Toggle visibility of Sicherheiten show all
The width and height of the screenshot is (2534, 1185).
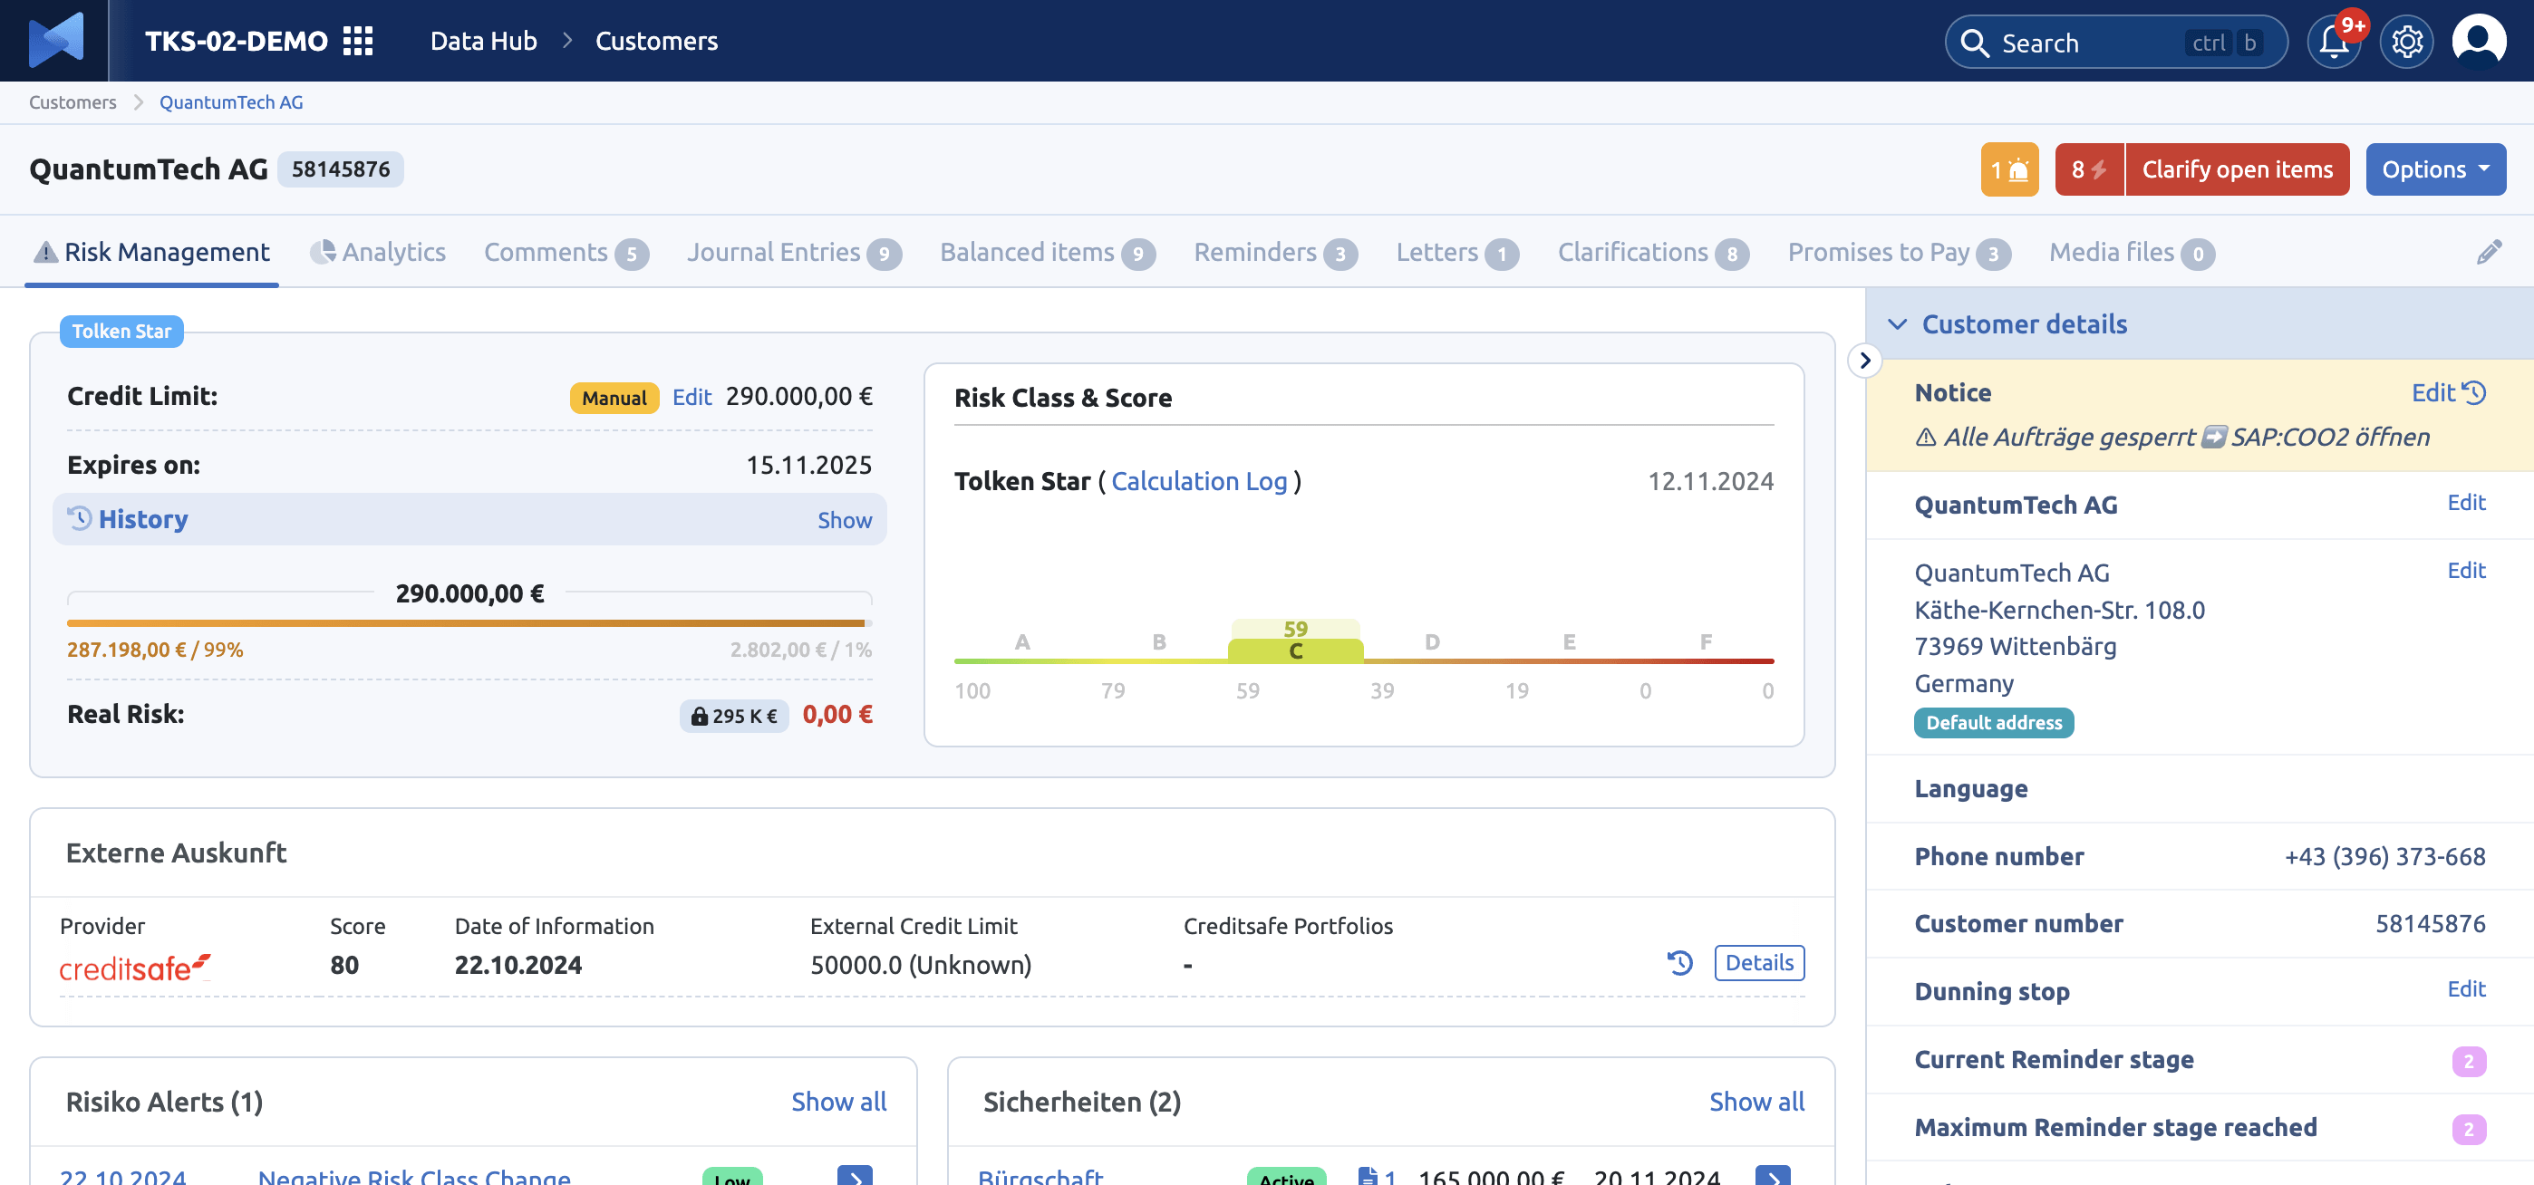[x=1755, y=1101]
